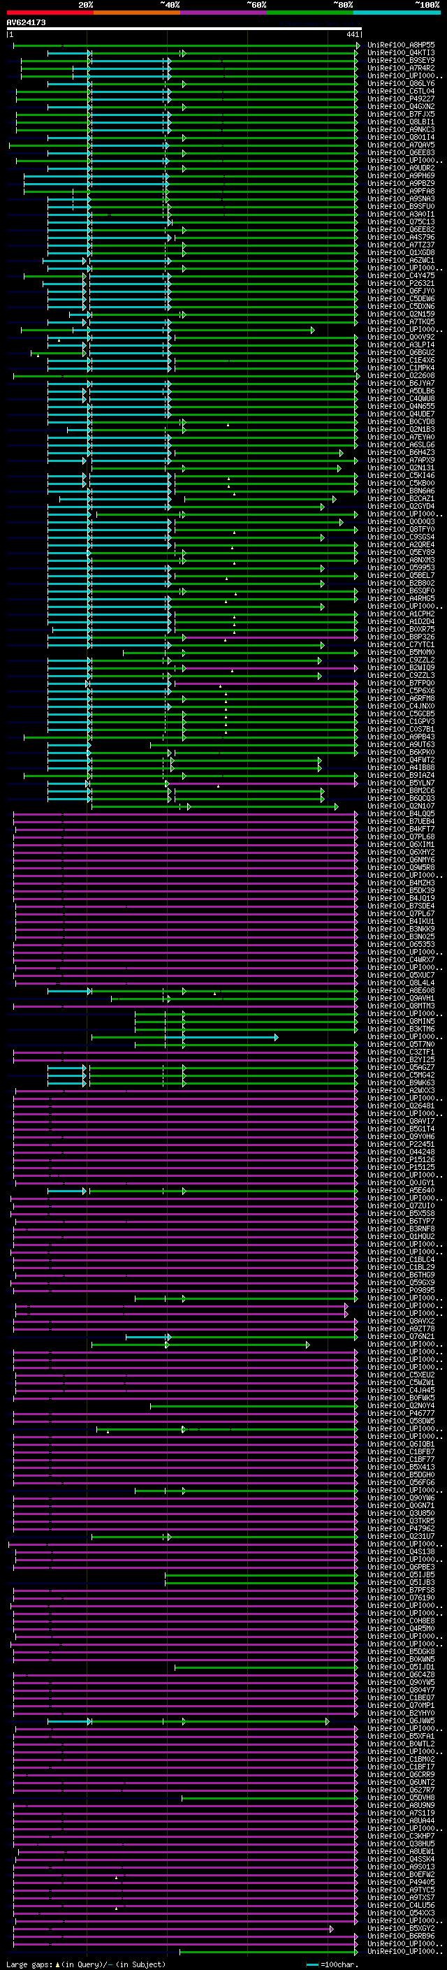Select hit label UniRef100_B6H4Z3
Viewport: 447px width, 1970px height.
401,452
